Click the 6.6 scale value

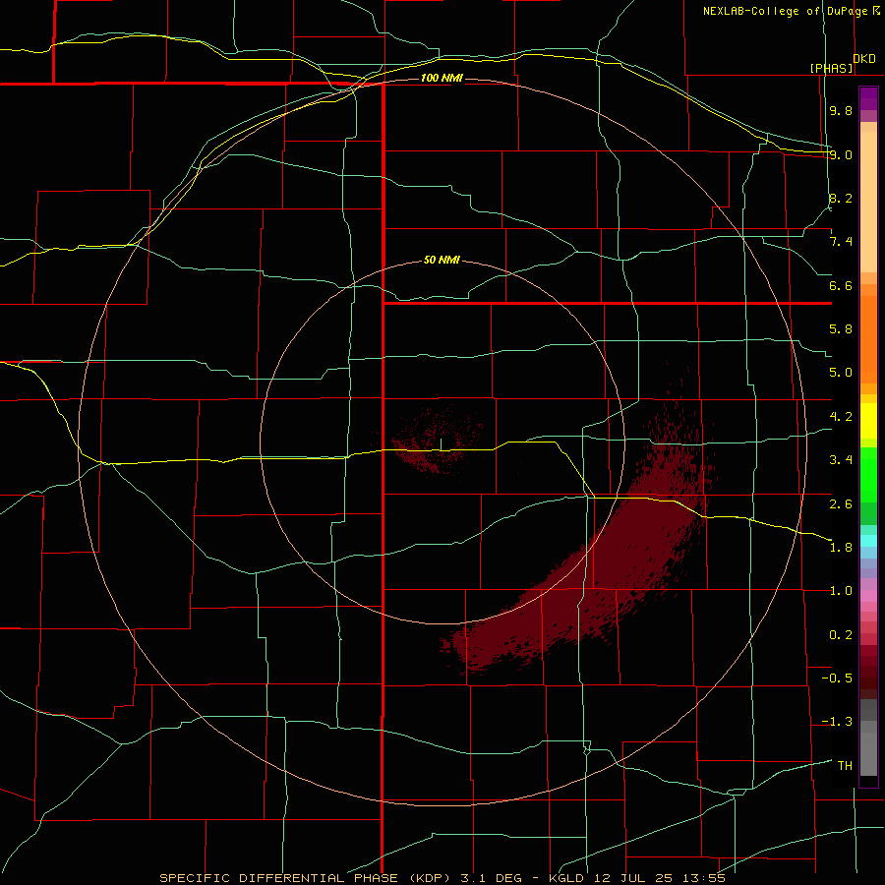(x=841, y=285)
